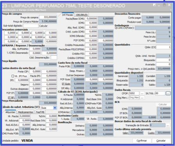Image resolution: width=175 pixels, height=146 pixels.
Task: Click Red.Al.Ext. field in Alíquotas tab
Action: click(25, 125)
